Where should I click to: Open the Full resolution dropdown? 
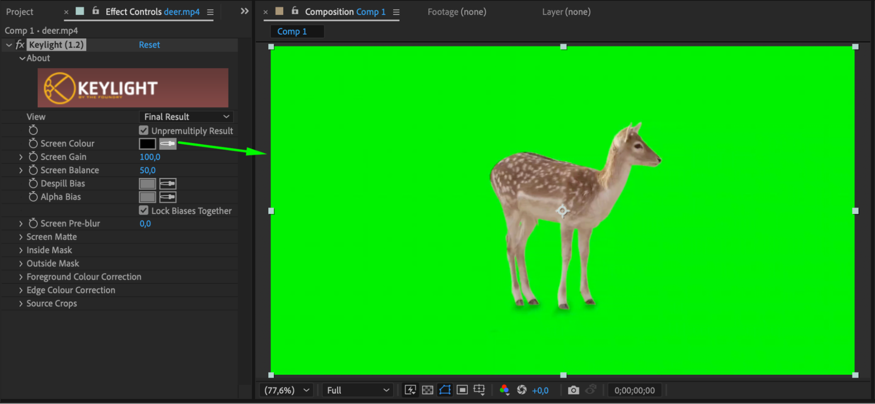pos(358,390)
